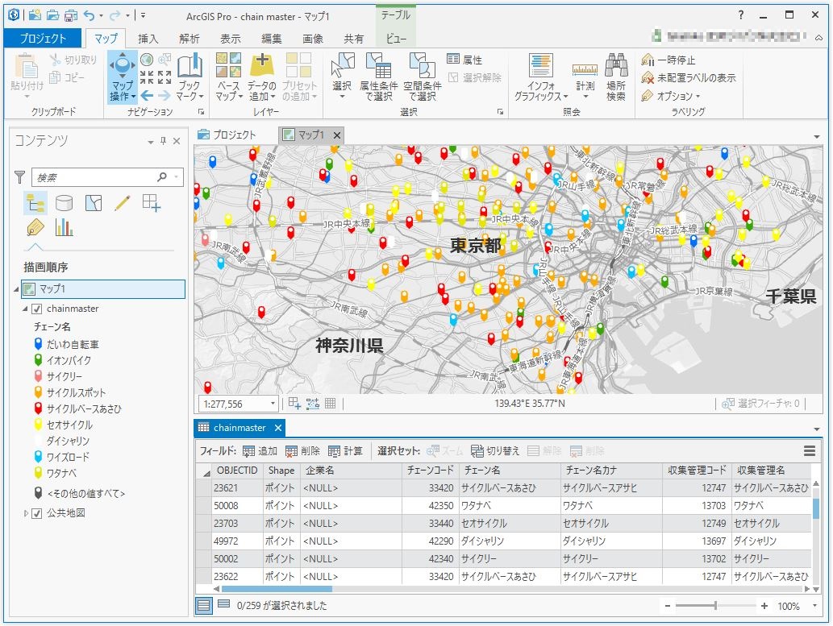The image size is (833, 626).
Task: Activate the Select features tool
Action: pyautogui.click(x=342, y=77)
